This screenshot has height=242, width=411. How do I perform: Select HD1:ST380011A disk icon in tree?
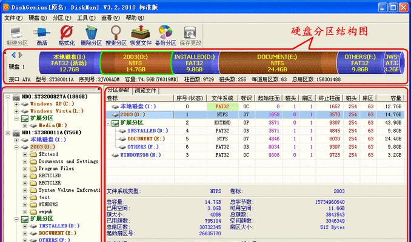pyautogui.click(x=16, y=132)
